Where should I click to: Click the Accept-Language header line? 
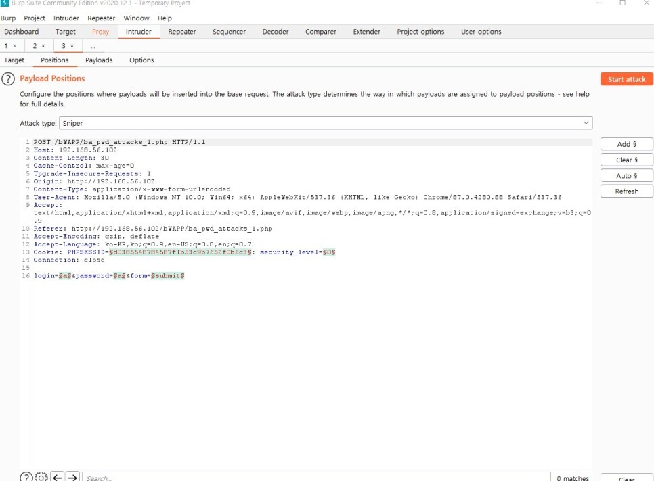[142, 244]
